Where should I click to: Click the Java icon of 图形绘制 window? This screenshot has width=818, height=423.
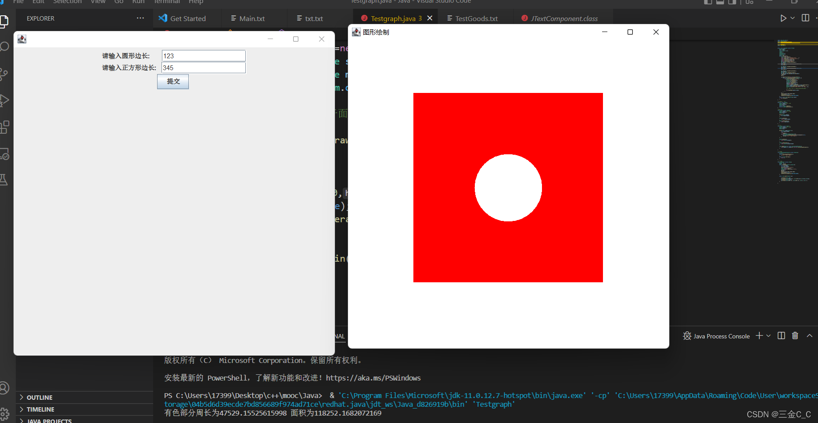[356, 32]
